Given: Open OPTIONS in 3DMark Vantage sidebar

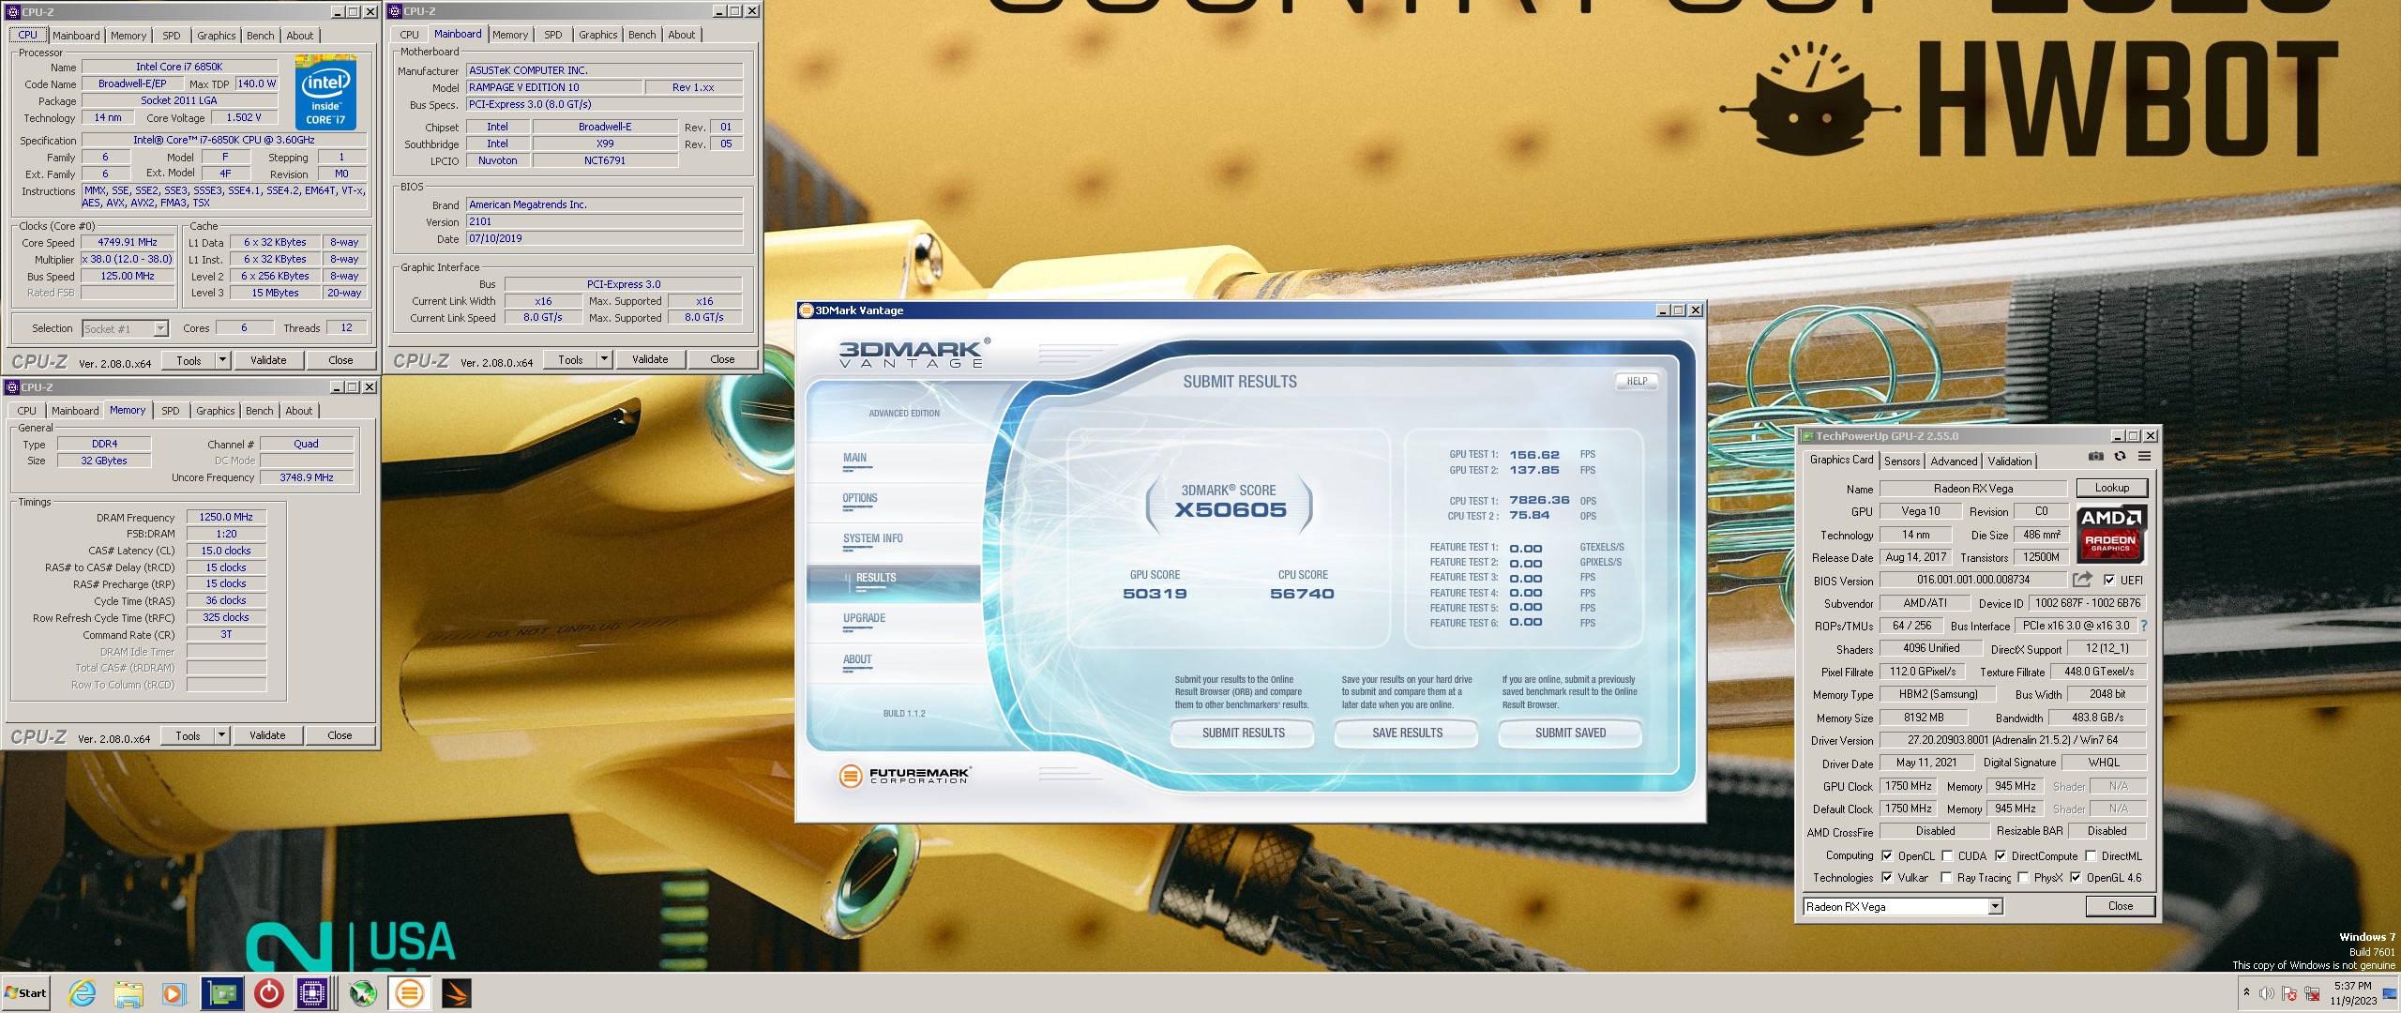Looking at the screenshot, I should [x=860, y=498].
